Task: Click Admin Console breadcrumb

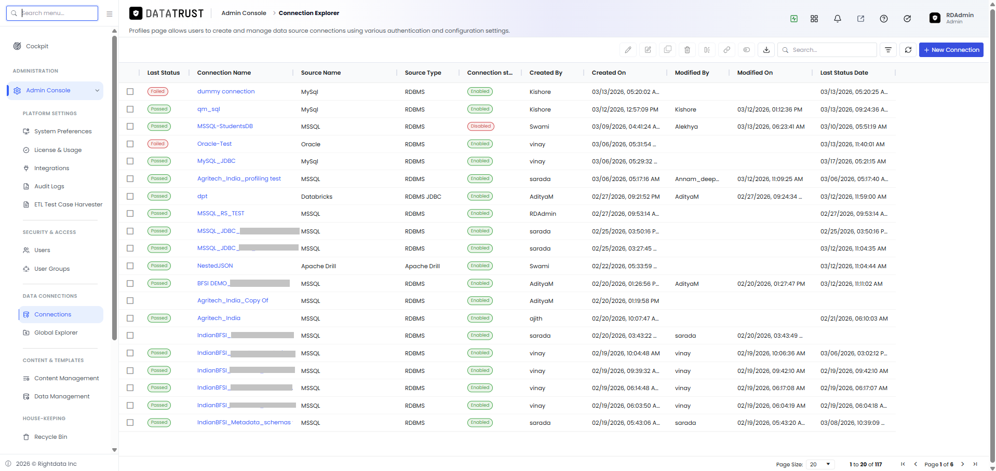Action: coord(244,13)
